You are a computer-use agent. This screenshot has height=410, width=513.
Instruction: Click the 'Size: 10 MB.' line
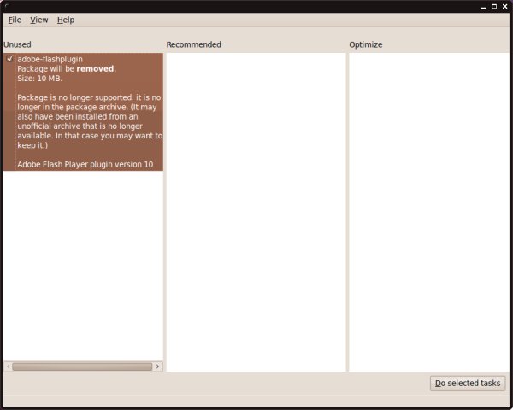[x=39, y=79]
